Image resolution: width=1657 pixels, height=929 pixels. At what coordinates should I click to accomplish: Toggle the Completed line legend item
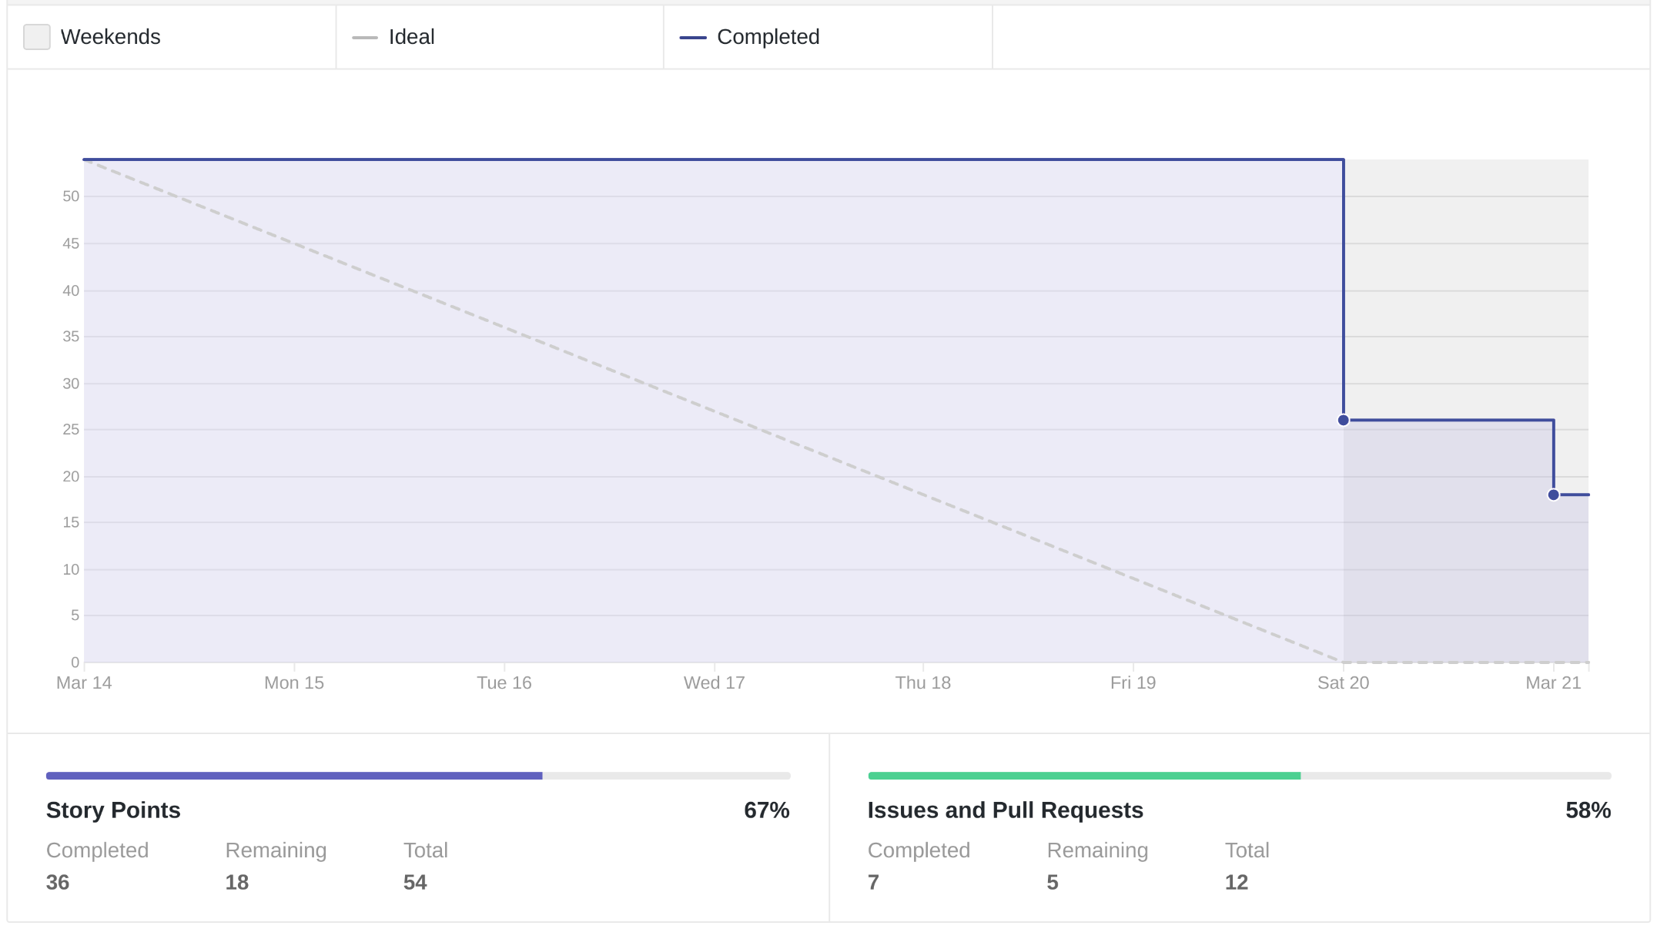click(749, 37)
